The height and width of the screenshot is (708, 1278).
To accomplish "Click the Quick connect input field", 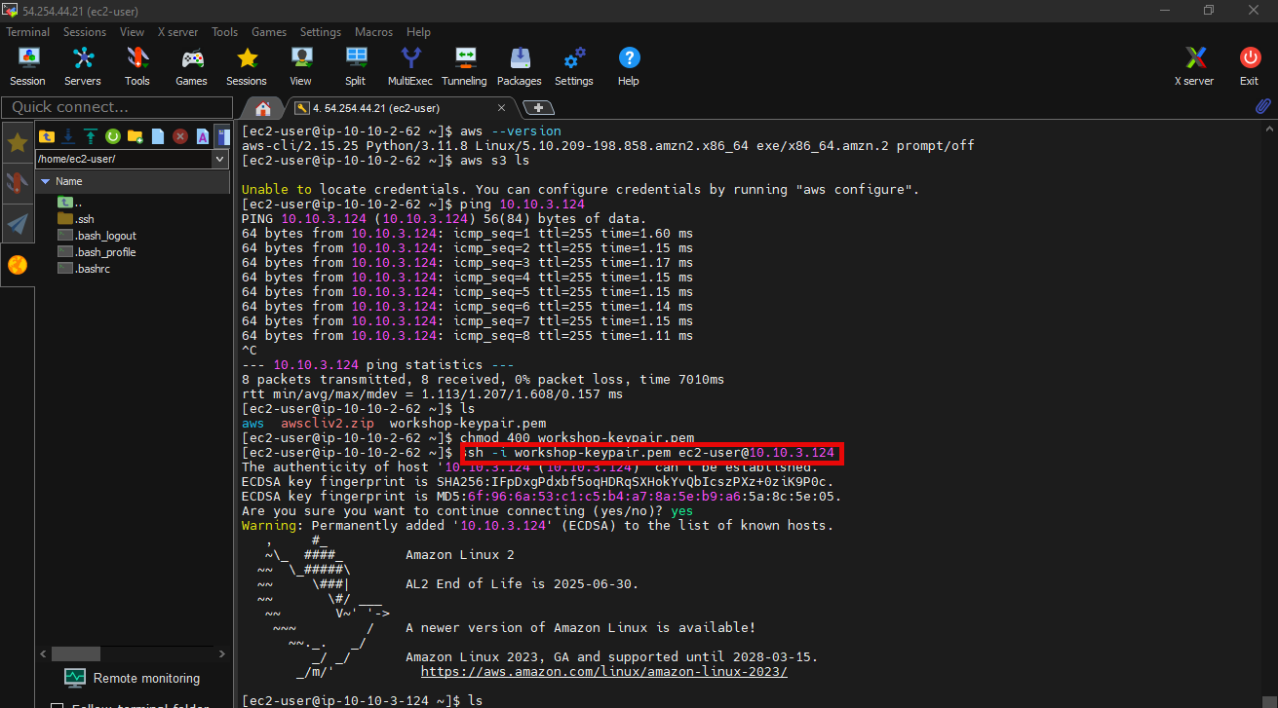I will [117, 107].
